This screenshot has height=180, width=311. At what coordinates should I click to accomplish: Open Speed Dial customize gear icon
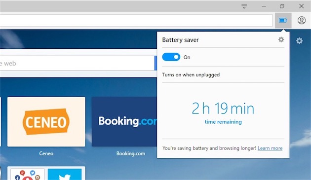coord(299,41)
